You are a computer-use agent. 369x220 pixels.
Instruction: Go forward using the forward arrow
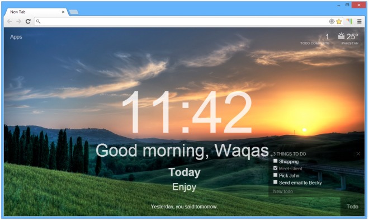tap(18, 21)
